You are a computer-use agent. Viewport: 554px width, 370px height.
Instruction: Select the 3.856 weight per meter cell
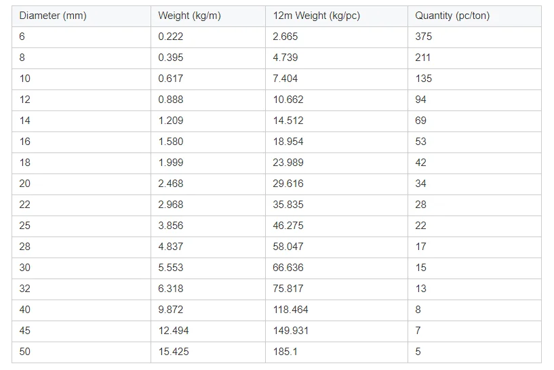tap(171, 226)
